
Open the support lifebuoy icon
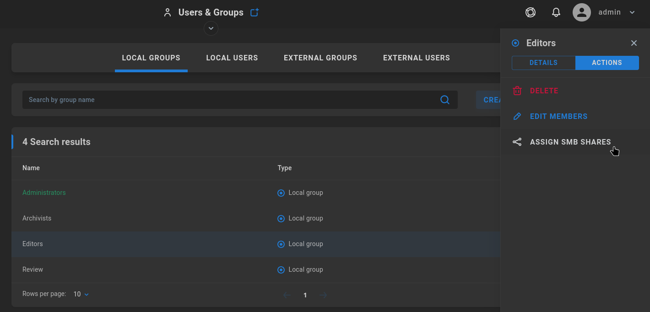pyautogui.click(x=531, y=12)
